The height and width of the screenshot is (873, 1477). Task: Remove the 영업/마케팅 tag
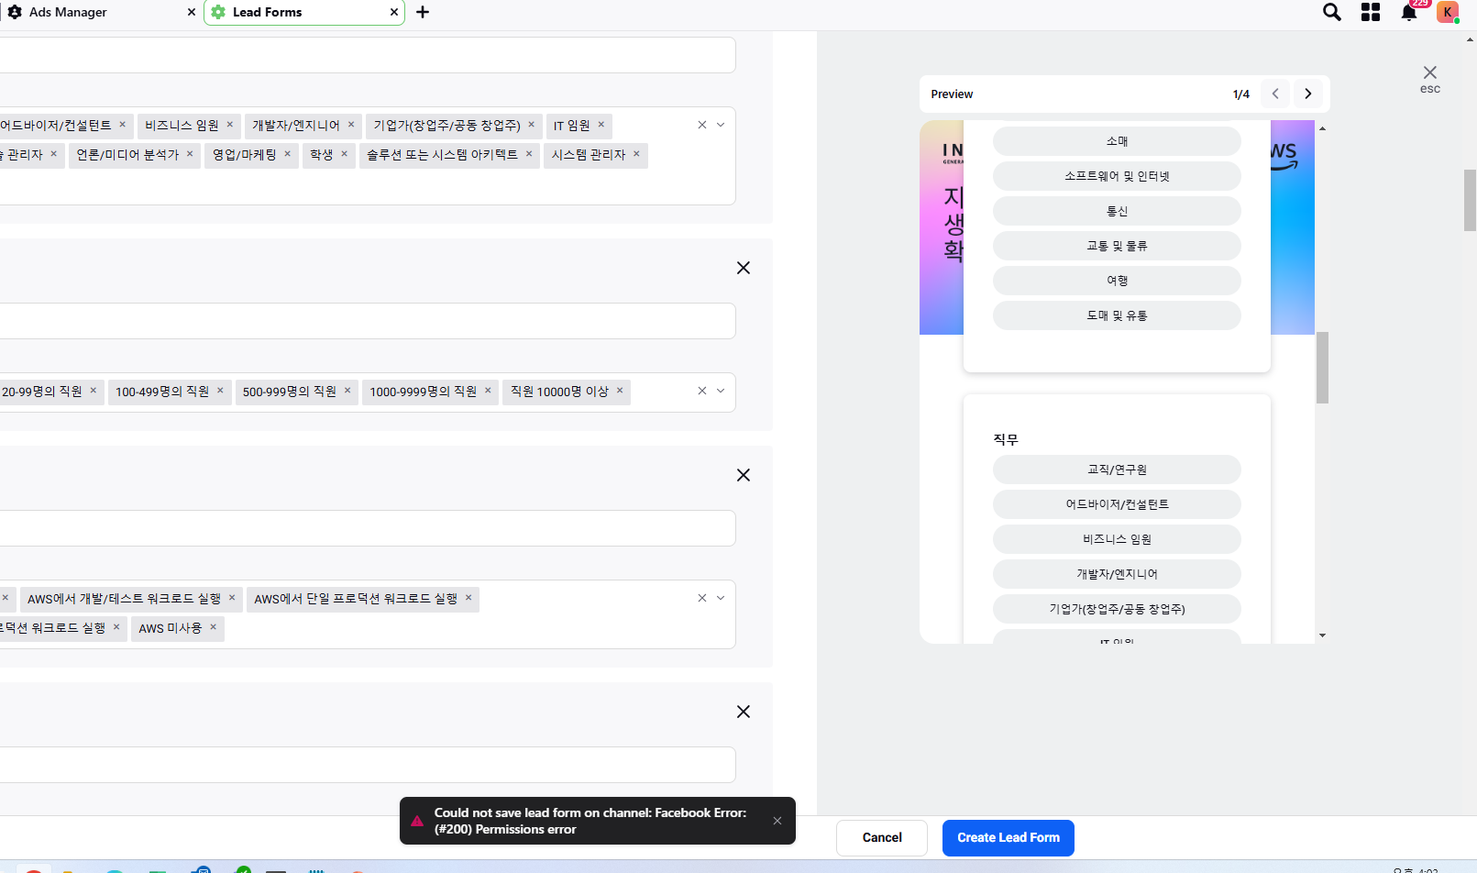(x=288, y=154)
